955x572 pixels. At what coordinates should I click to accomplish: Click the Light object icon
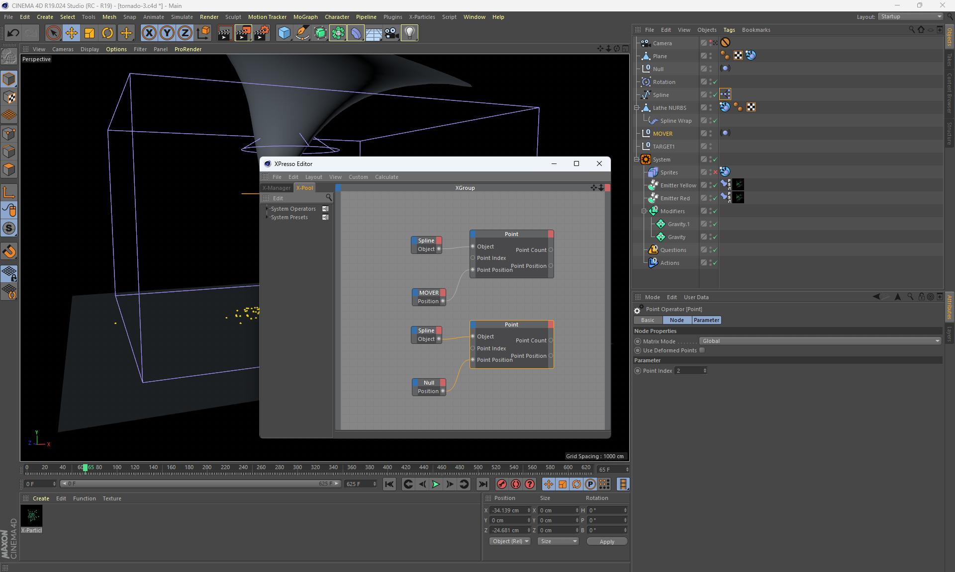click(409, 33)
